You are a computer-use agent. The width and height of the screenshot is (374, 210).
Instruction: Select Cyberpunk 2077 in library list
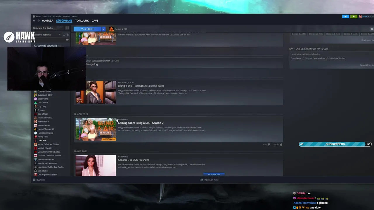(x=45, y=95)
